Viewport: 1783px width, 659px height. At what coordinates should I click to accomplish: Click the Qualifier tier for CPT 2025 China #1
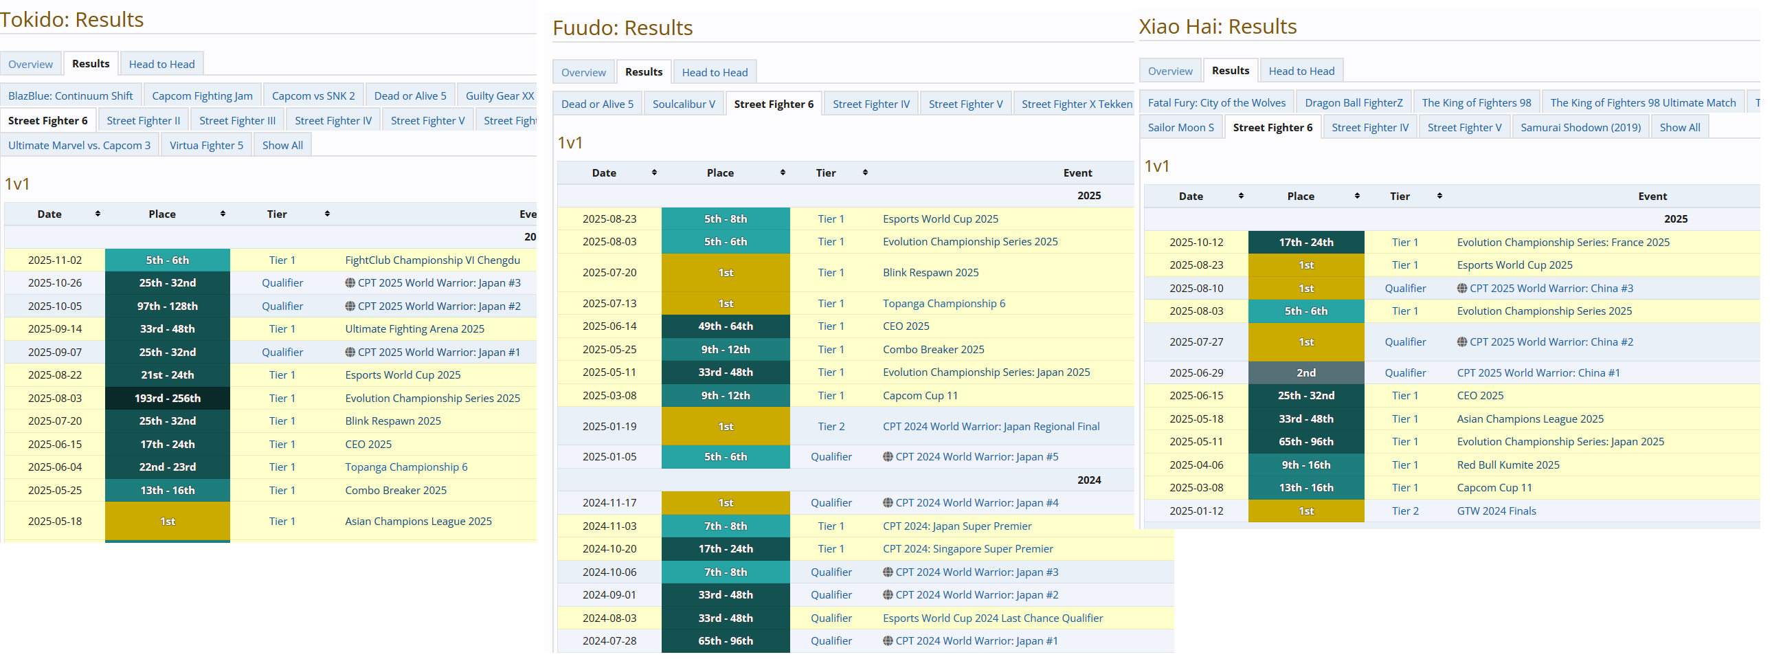click(1404, 373)
